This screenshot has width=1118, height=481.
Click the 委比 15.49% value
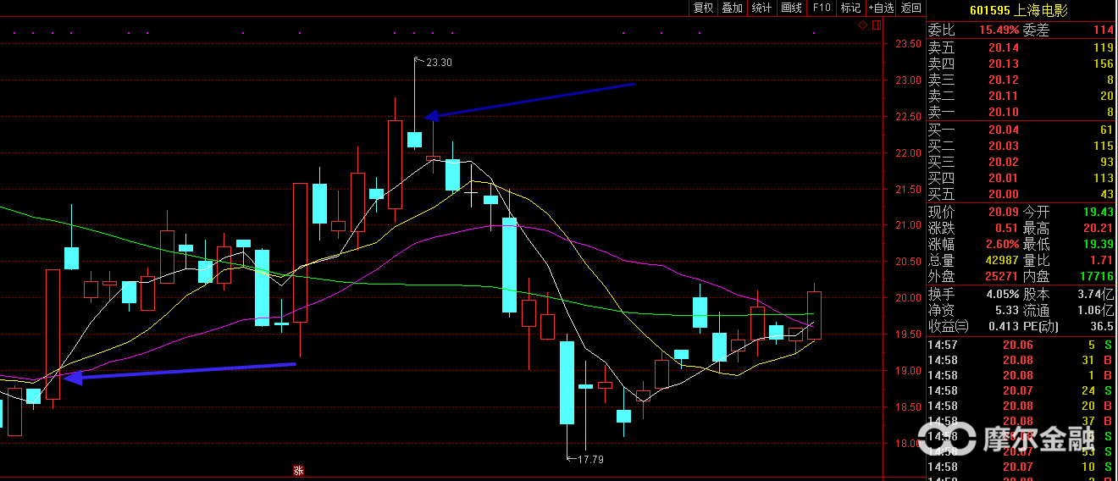click(999, 30)
